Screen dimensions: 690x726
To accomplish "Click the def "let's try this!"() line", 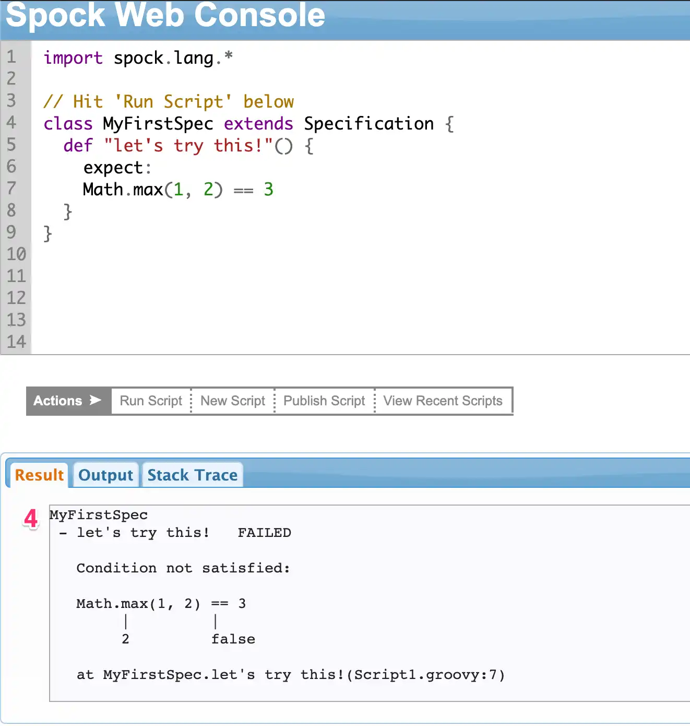I will click(x=188, y=145).
